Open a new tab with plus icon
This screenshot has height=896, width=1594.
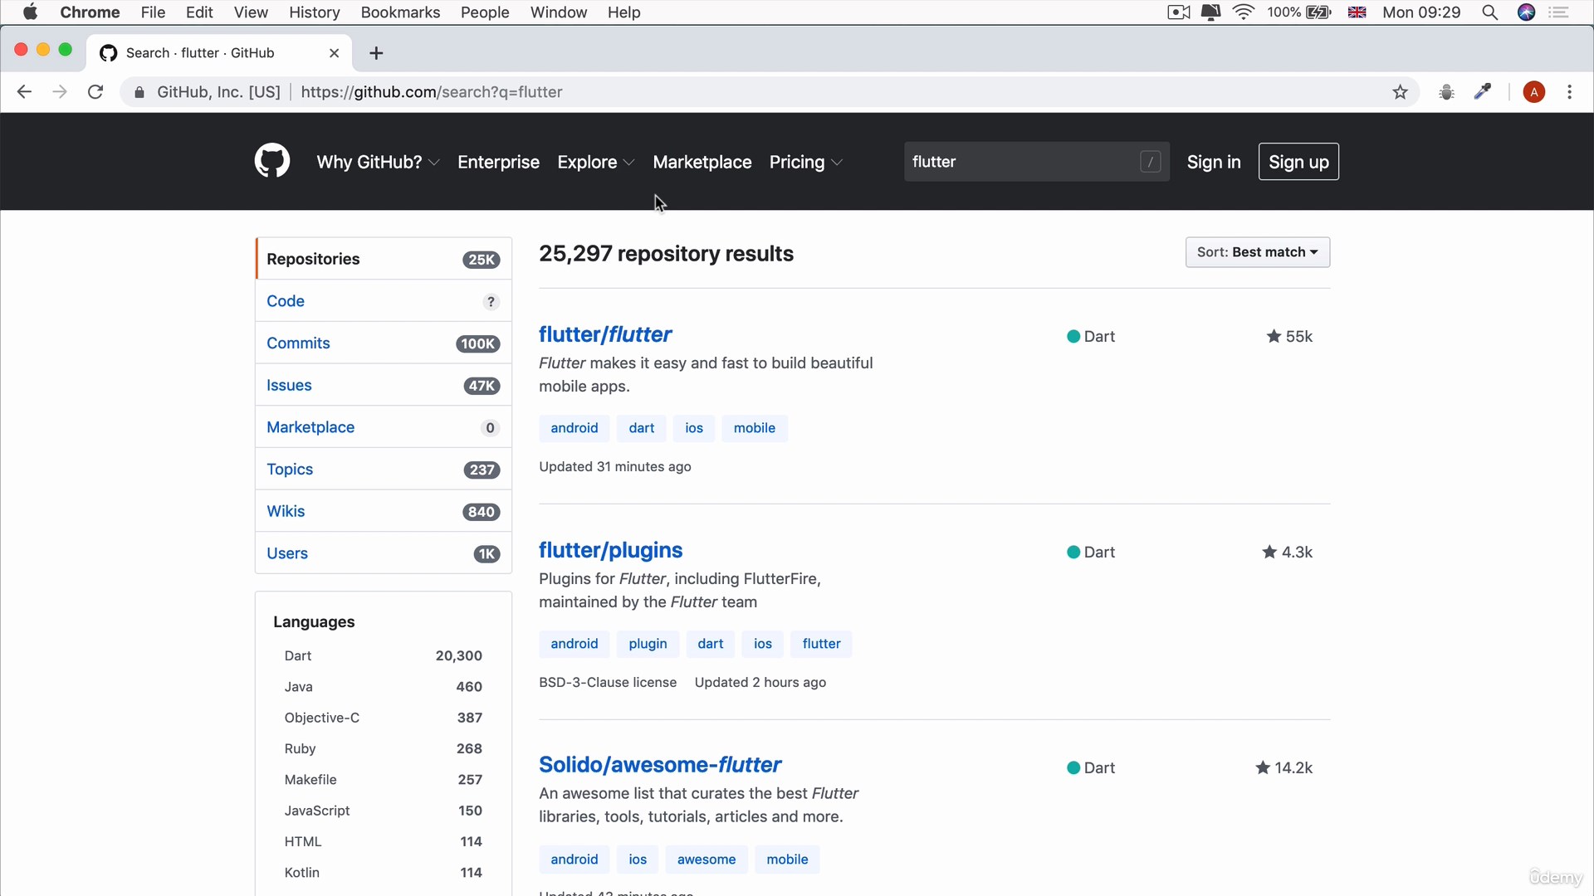[376, 53]
